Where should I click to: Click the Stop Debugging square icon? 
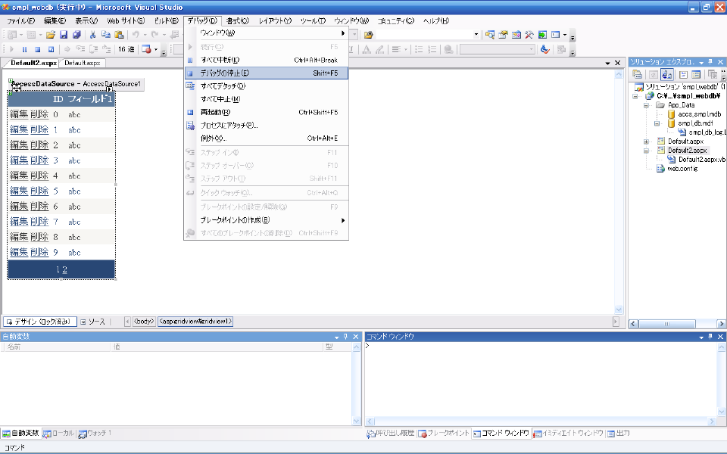(x=38, y=49)
